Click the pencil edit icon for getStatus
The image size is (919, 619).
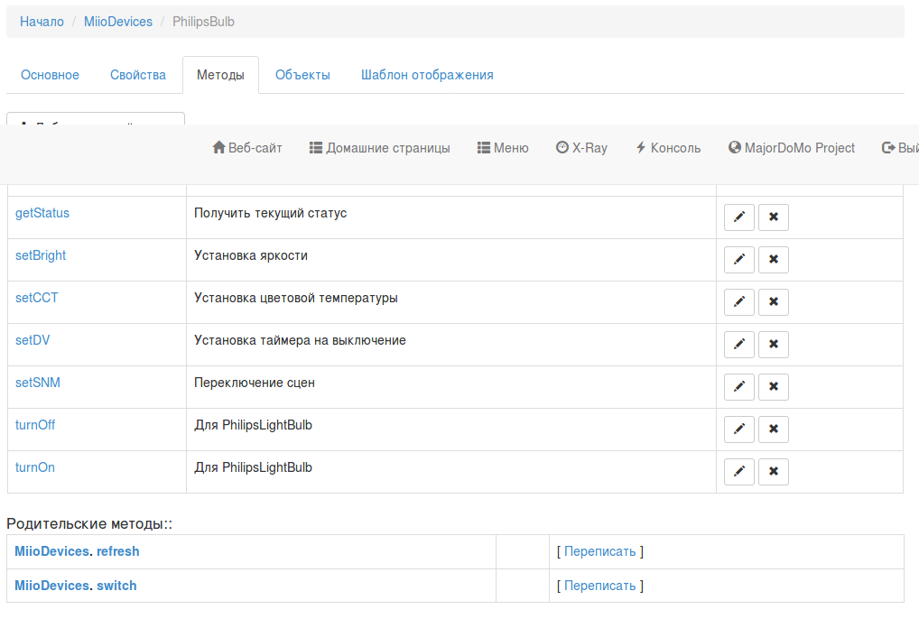click(x=738, y=217)
